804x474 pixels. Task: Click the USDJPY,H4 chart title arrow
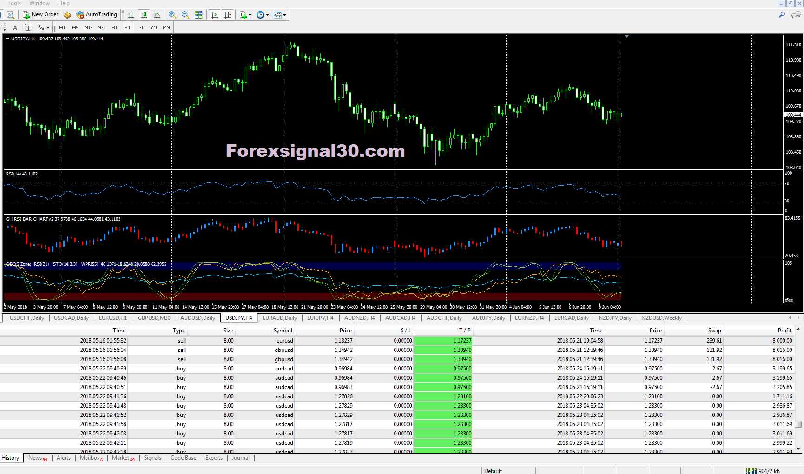7,39
